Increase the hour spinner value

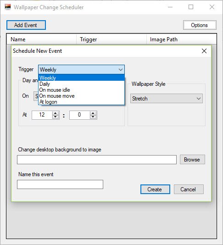[56, 113]
